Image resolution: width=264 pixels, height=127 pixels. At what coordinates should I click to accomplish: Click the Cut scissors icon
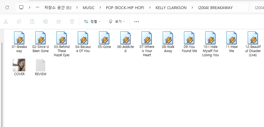[6, 21]
